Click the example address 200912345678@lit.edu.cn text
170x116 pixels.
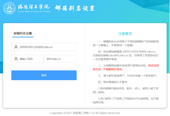[139, 52]
